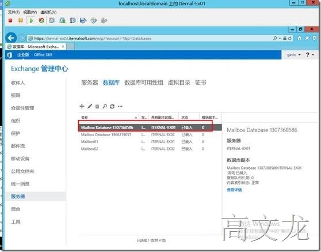Click the plus icon to add a database
The image size is (321, 252).
click(82, 106)
